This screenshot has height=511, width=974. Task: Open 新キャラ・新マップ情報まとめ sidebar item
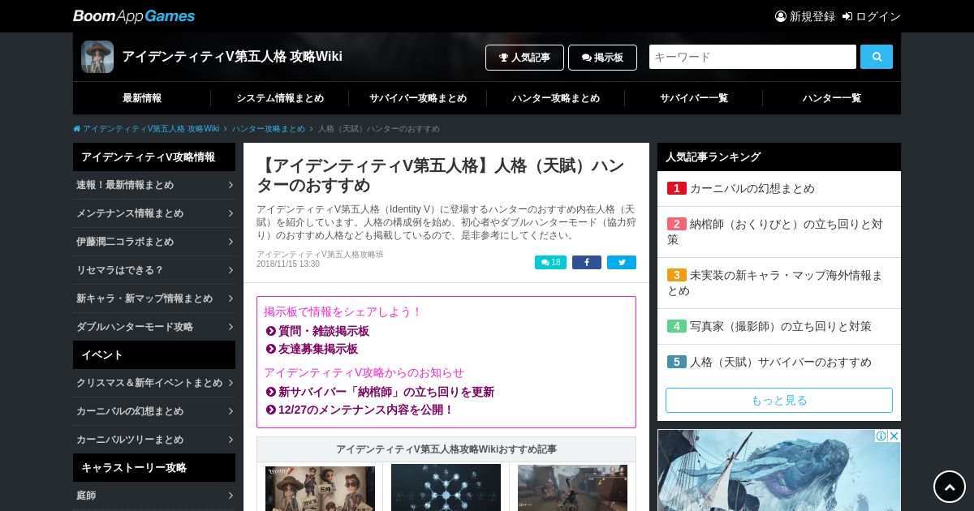coord(154,298)
